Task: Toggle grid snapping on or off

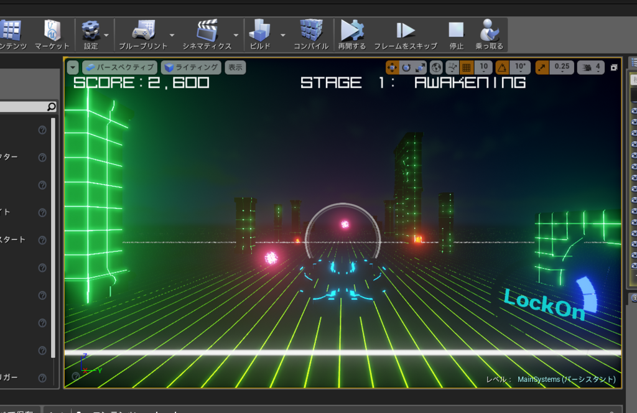Action: coord(467,67)
